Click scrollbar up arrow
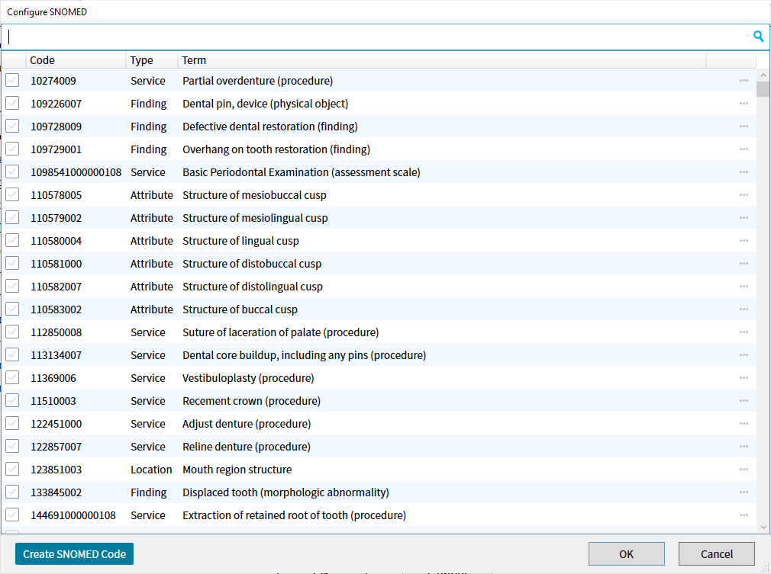The image size is (771, 574). click(x=763, y=75)
